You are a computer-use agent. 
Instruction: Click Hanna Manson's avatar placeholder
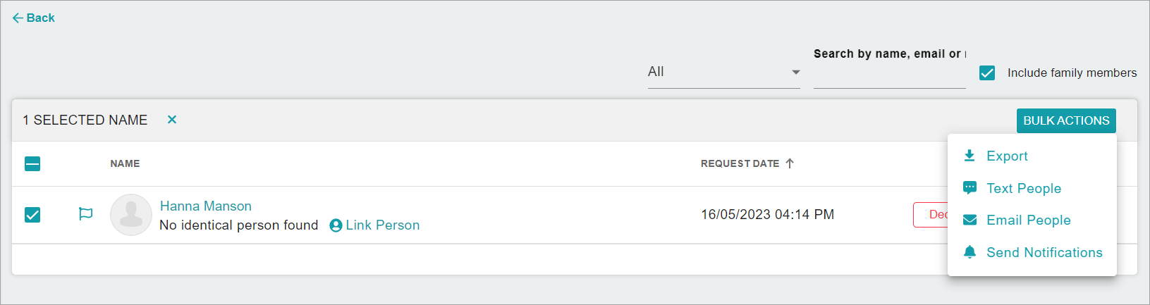[131, 215]
